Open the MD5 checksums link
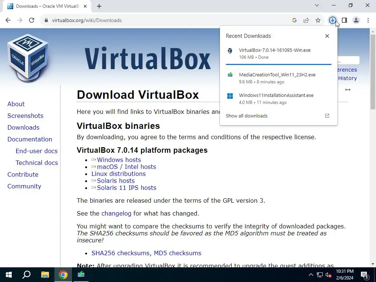The height and width of the screenshot is (282, 376). (177, 253)
